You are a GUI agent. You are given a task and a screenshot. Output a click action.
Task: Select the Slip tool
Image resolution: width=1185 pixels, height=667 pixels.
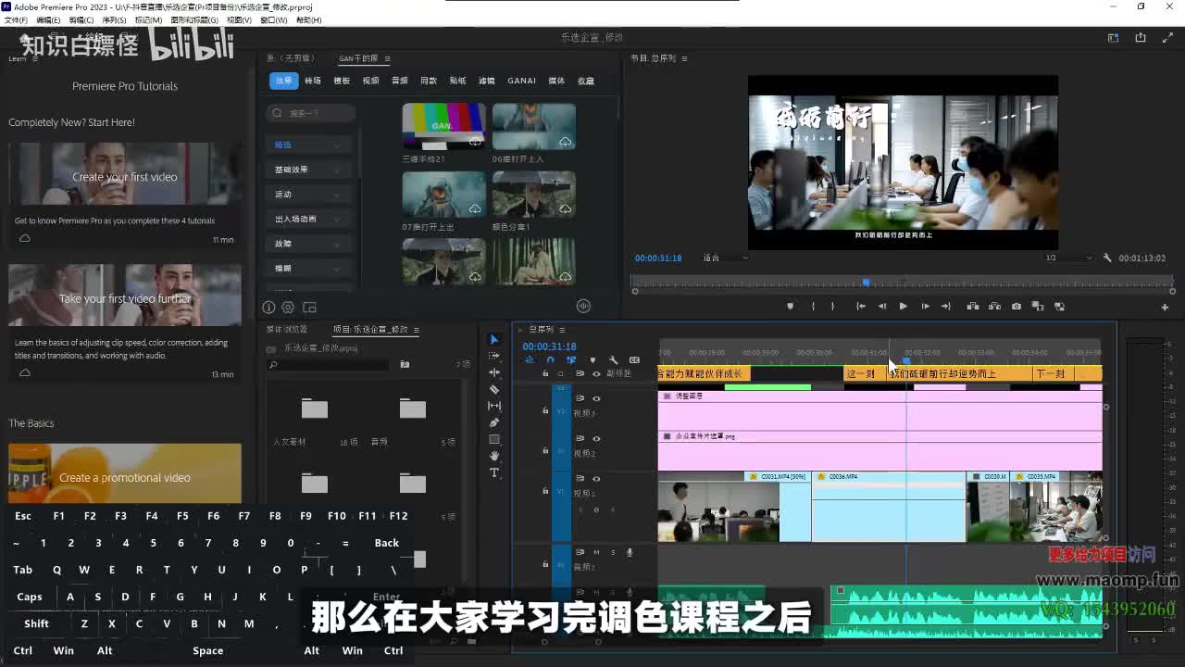(x=494, y=406)
